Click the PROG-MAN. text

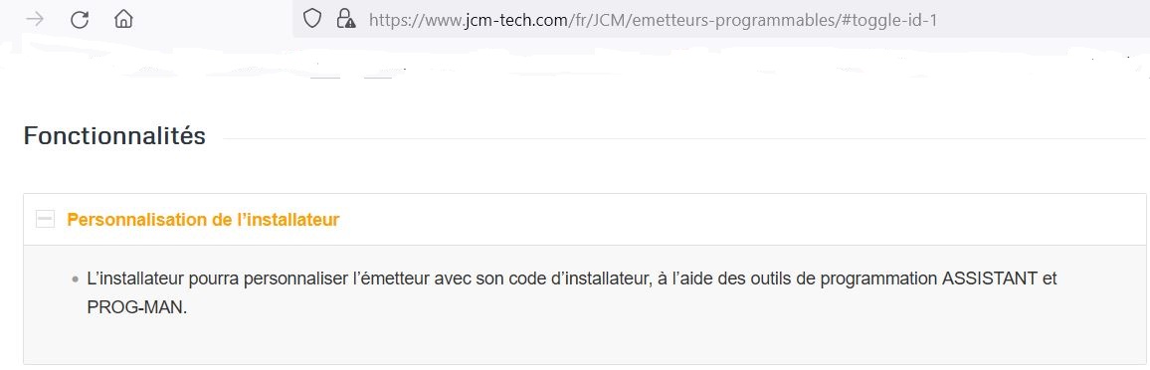[x=137, y=307]
